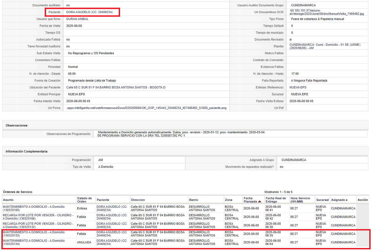Select 'Fuera de cobertura & Papeleria manual'
This screenshot has height=251, width=372.
tap(317, 19)
